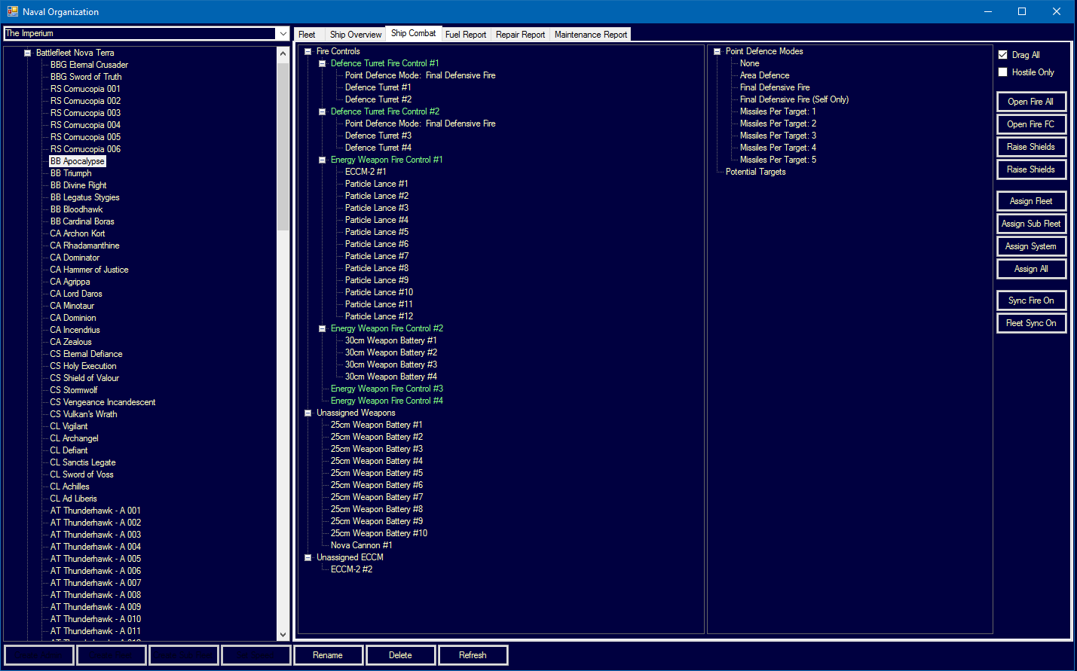This screenshot has height=671, width=1077.
Task: Select RS Cornucopia 003 in the list
Action: coord(85,113)
